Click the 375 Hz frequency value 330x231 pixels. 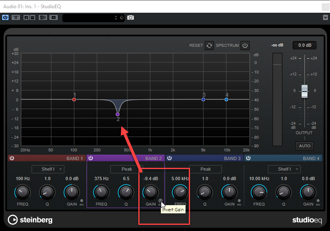click(101, 178)
